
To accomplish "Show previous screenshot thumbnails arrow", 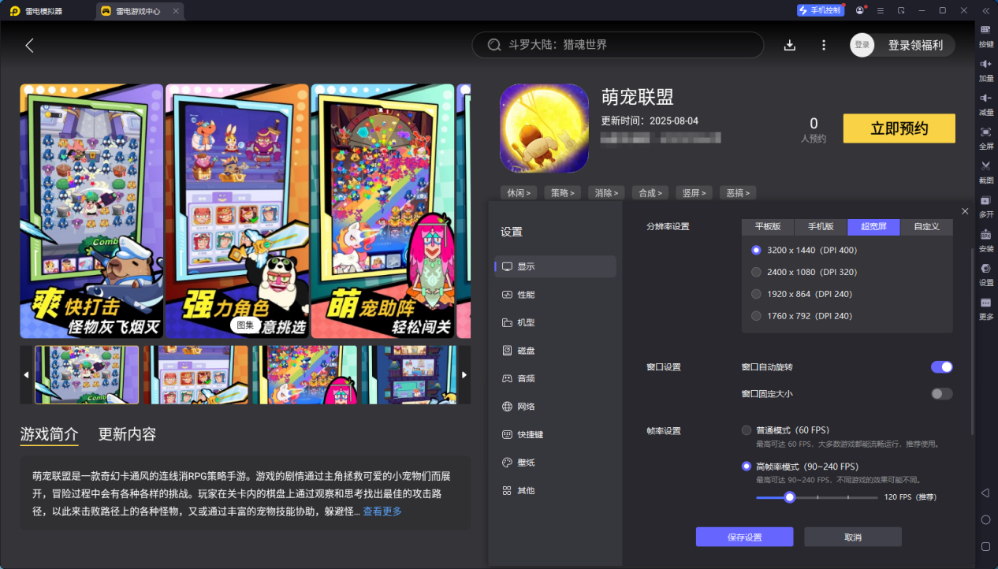I will coord(26,375).
